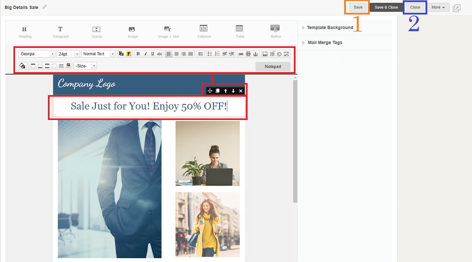Open the Georgia font family dropdown
The width and height of the screenshot is (472, 262).
click(37, 54)
